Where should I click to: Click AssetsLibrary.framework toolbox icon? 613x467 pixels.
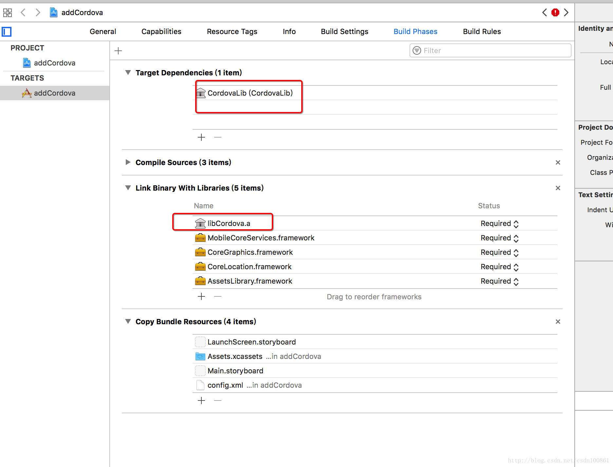coord(200,281)
